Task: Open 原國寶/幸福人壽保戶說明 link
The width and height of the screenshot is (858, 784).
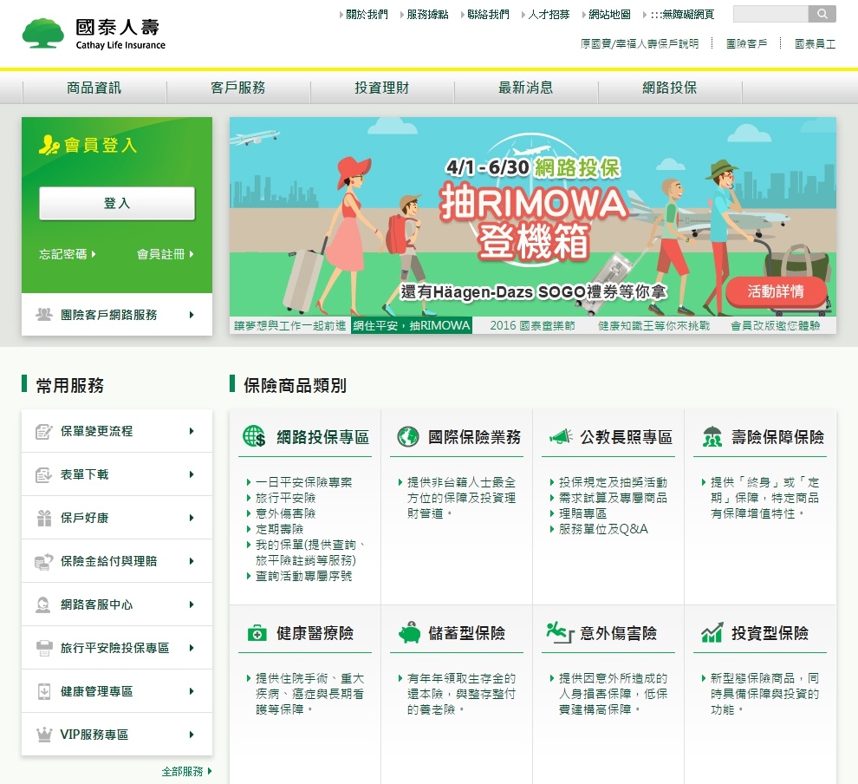Action: tap(639, 44)
